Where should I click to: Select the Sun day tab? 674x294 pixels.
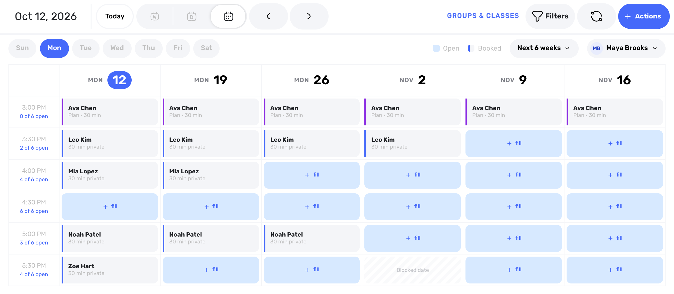click(22, 48)
